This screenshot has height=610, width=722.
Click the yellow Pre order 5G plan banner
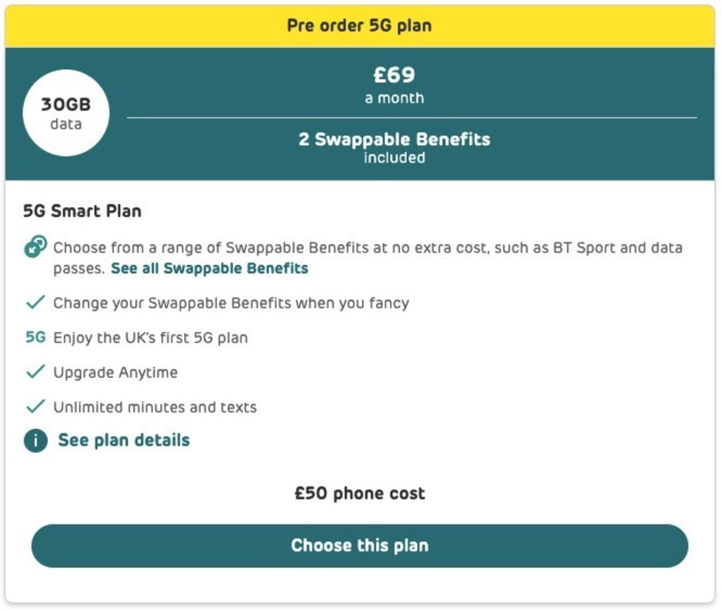point(360,26)
